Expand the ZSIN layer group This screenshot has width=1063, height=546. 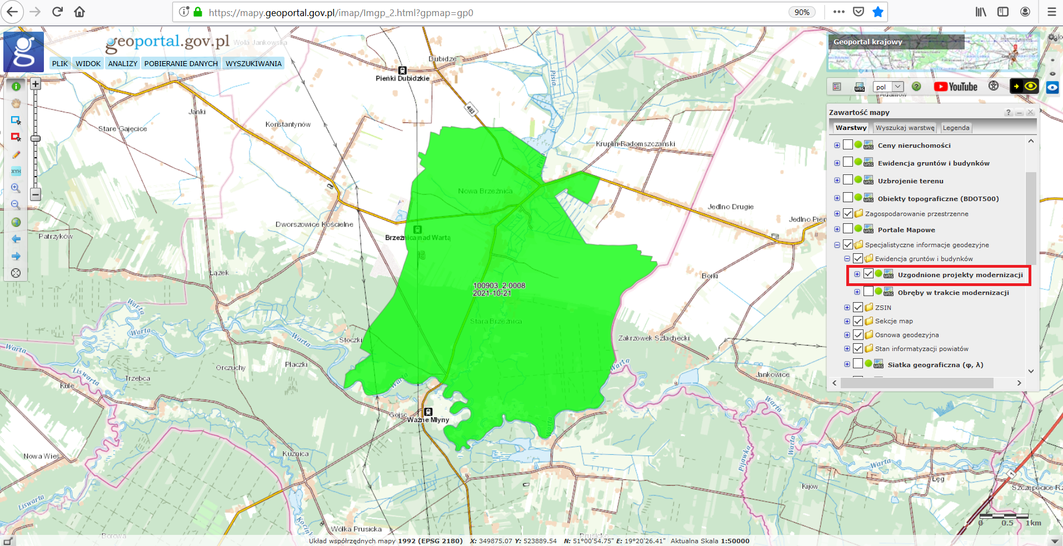(x=847, y=307)
